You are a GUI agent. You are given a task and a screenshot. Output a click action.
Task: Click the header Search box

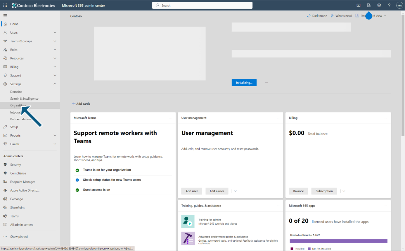coord(202,5)
